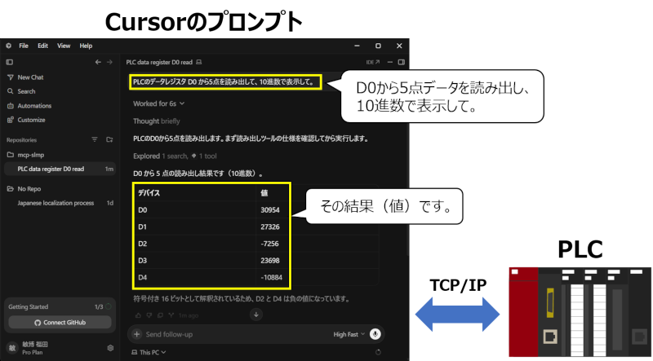Open in IDE link

(373, 62)
